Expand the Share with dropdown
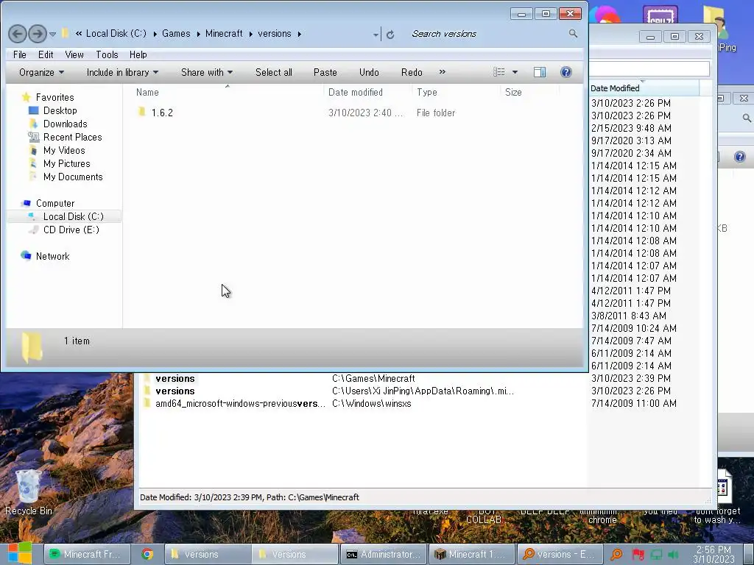Screen dimensions: 754x565 (207, 73)
